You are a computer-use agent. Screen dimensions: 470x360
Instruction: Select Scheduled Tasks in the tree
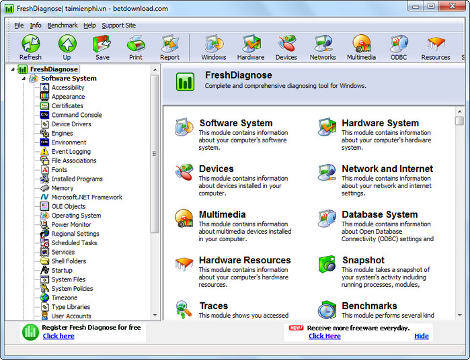pyautogui.click(x=74, y=243)
